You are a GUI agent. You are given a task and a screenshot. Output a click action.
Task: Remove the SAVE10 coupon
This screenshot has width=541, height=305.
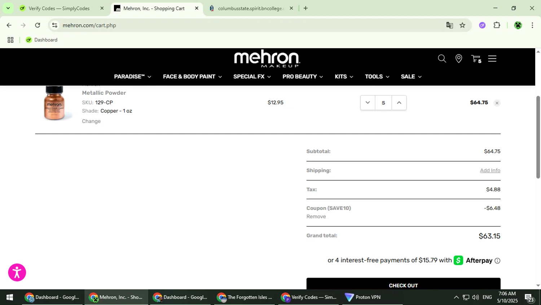[x=316, y=217]
